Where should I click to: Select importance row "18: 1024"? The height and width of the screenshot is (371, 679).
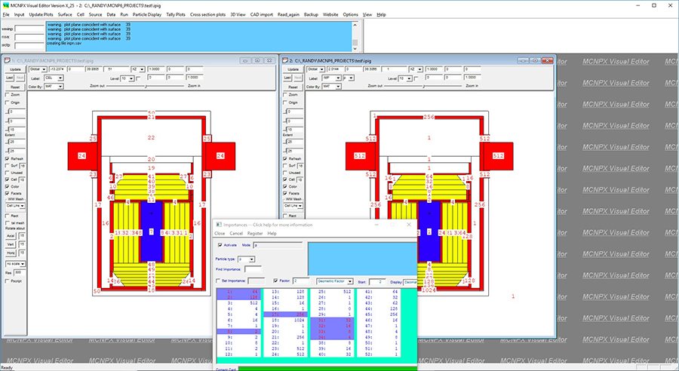[286, 320]
